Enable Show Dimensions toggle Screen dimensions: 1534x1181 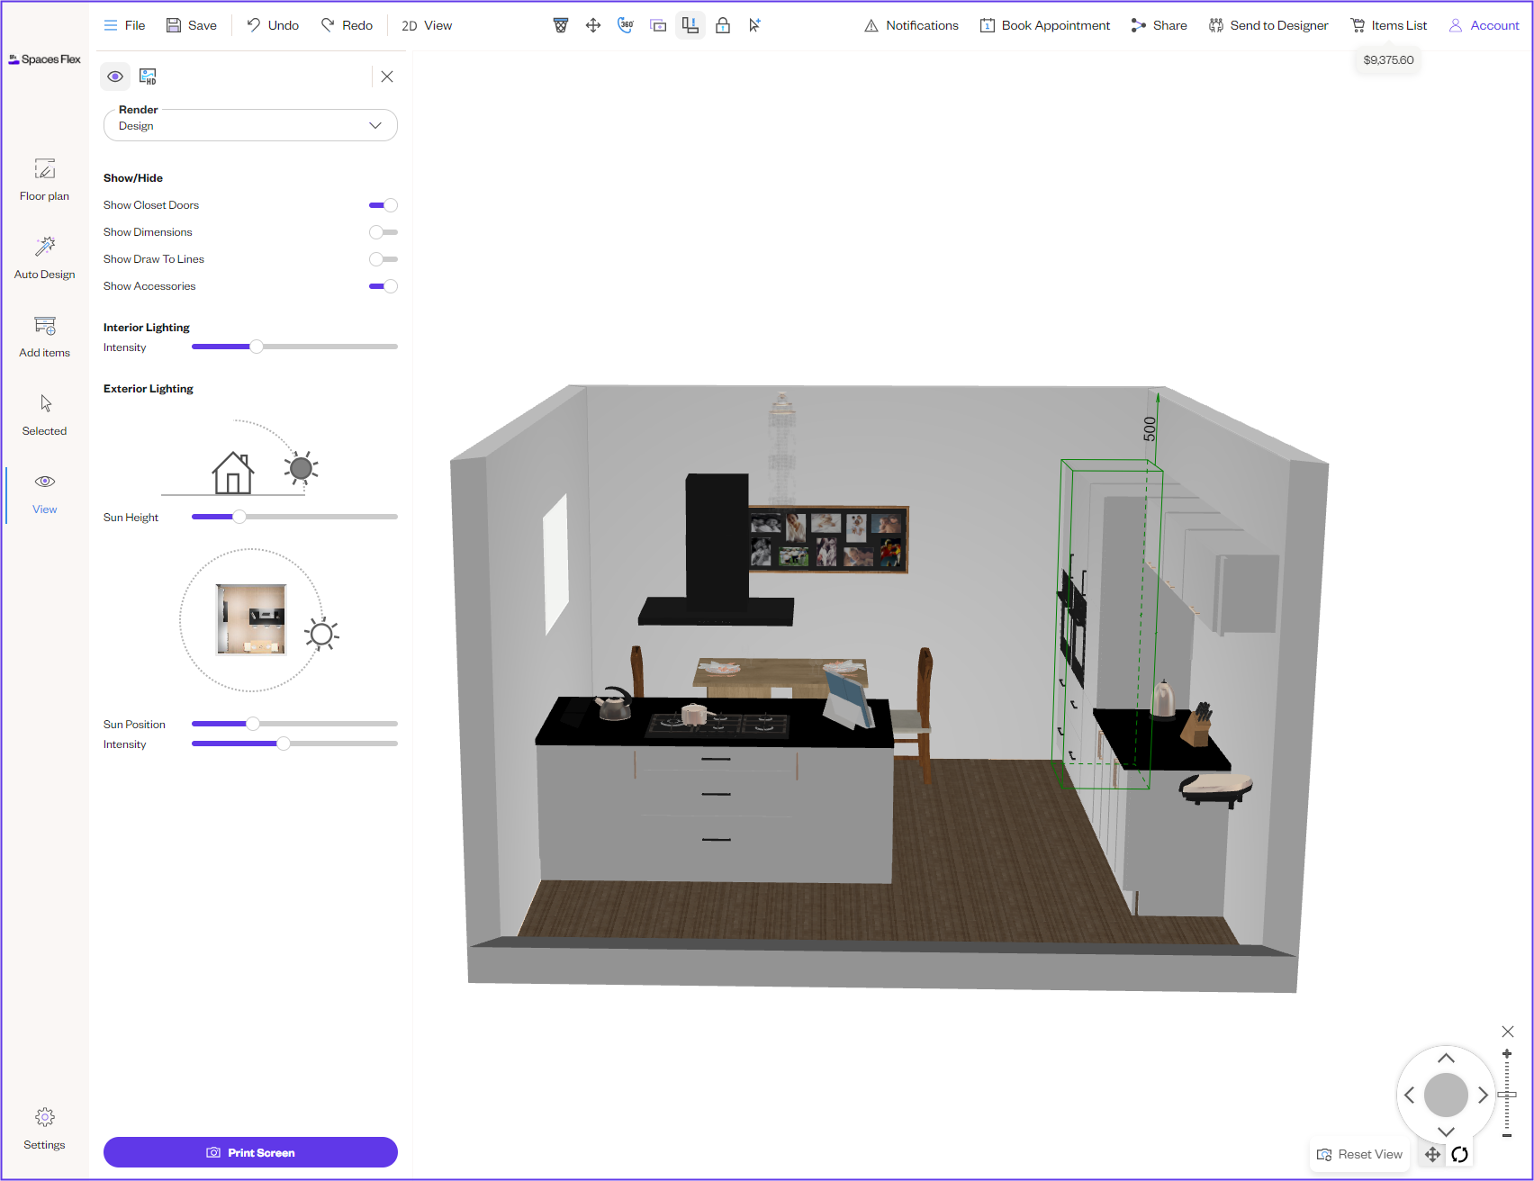coord(383,232)
